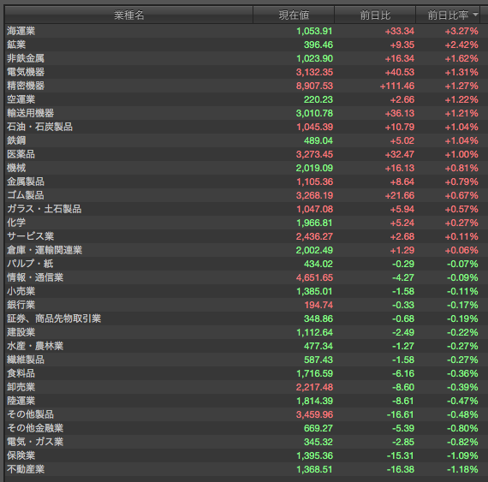The height and width of the screenshot is (482, 488).
Task: Sort by the 前日比 column header
Action: click(x=375, y=15)
